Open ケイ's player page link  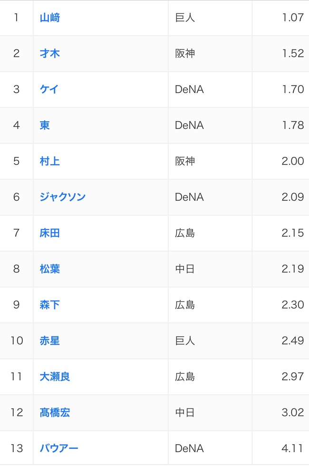pyautogui.click(x=50, y=89)
